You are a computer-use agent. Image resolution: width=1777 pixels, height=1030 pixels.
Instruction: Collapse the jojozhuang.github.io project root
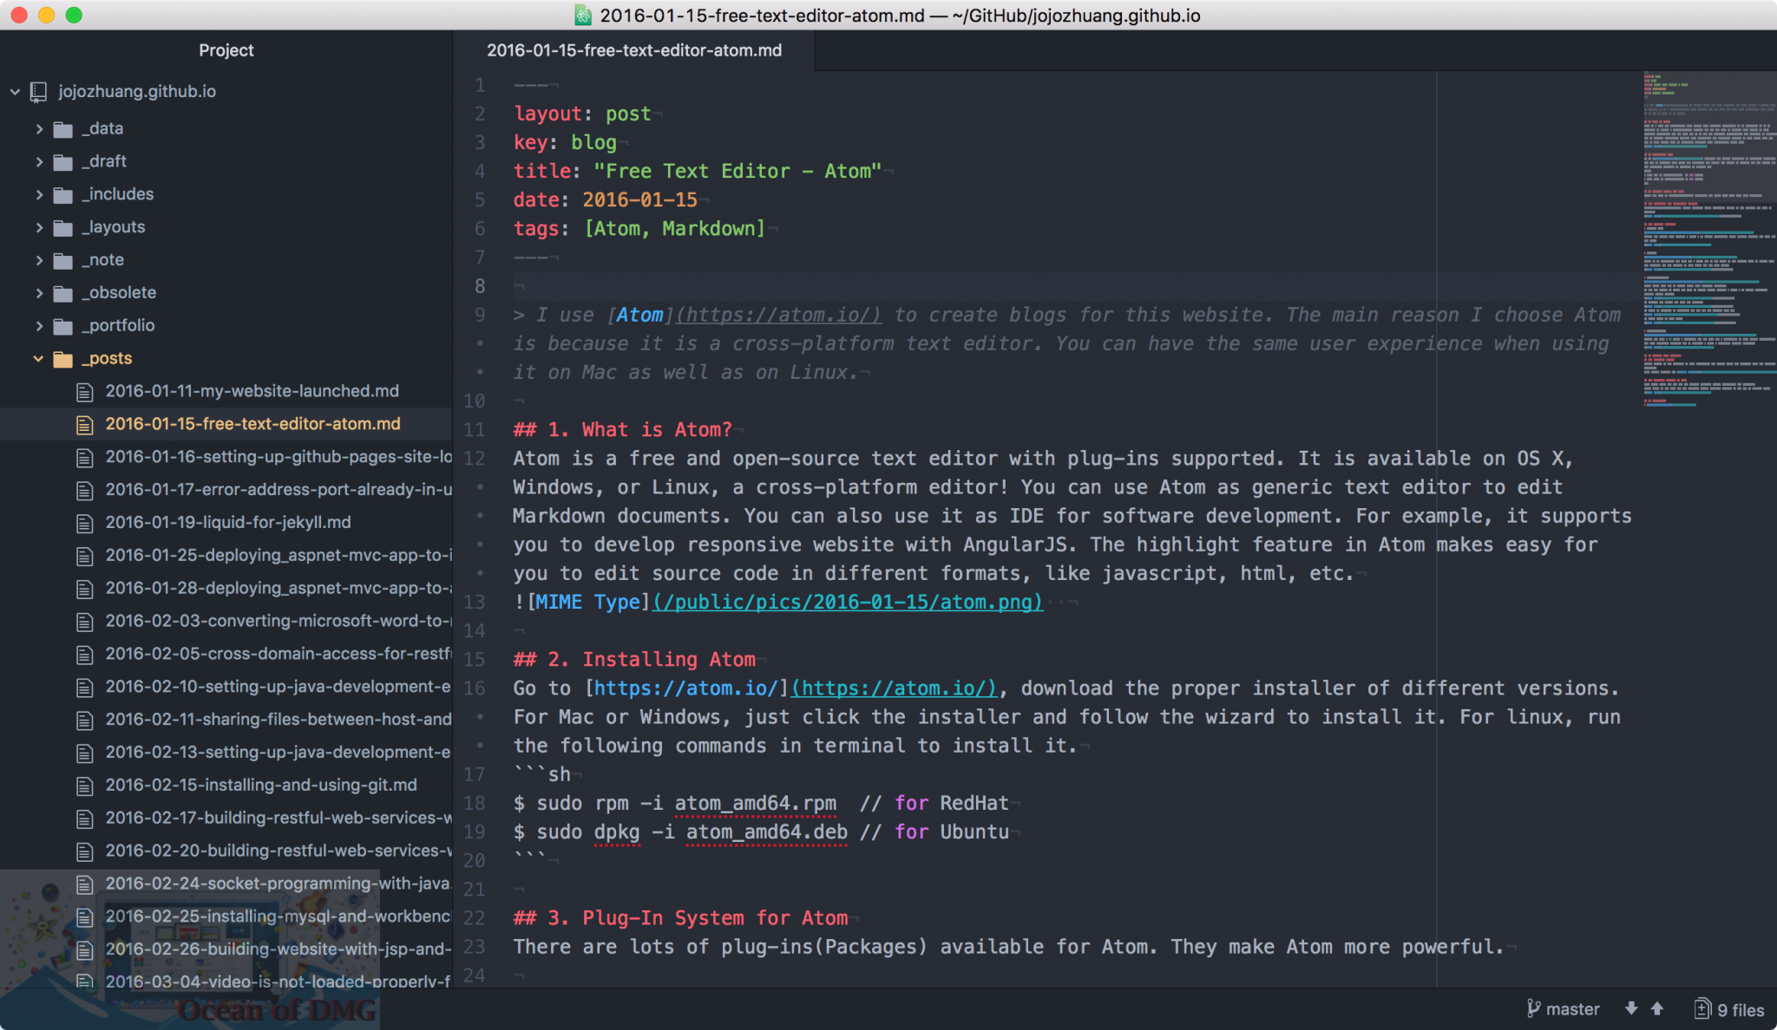pos(15,91)
